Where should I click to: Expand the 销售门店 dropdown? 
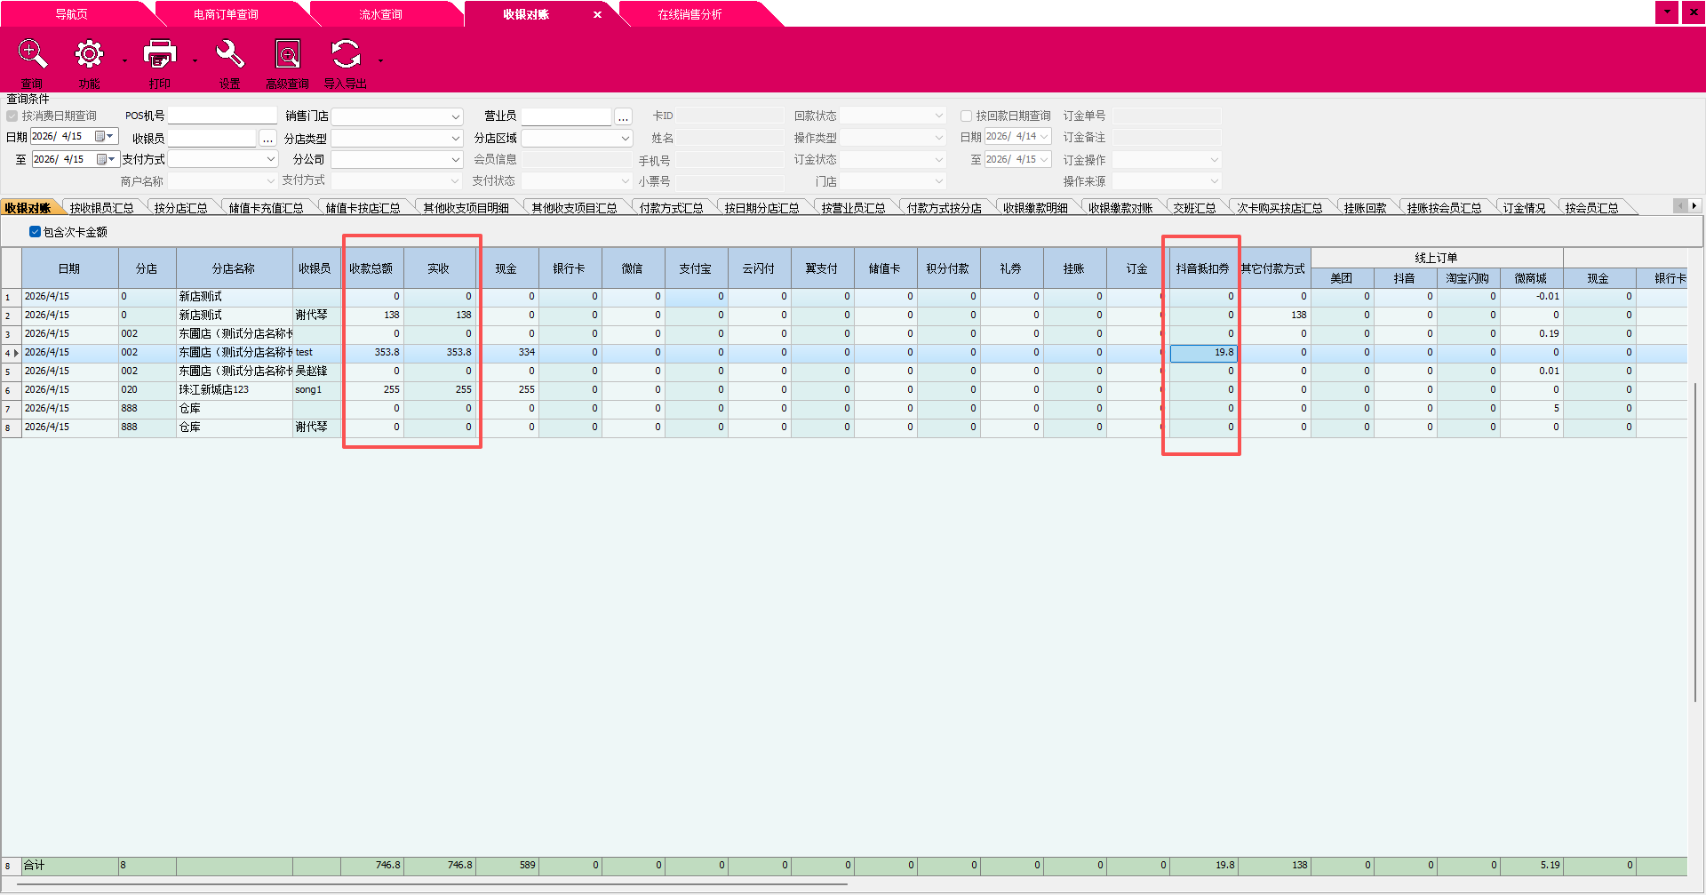click(455, 116)
